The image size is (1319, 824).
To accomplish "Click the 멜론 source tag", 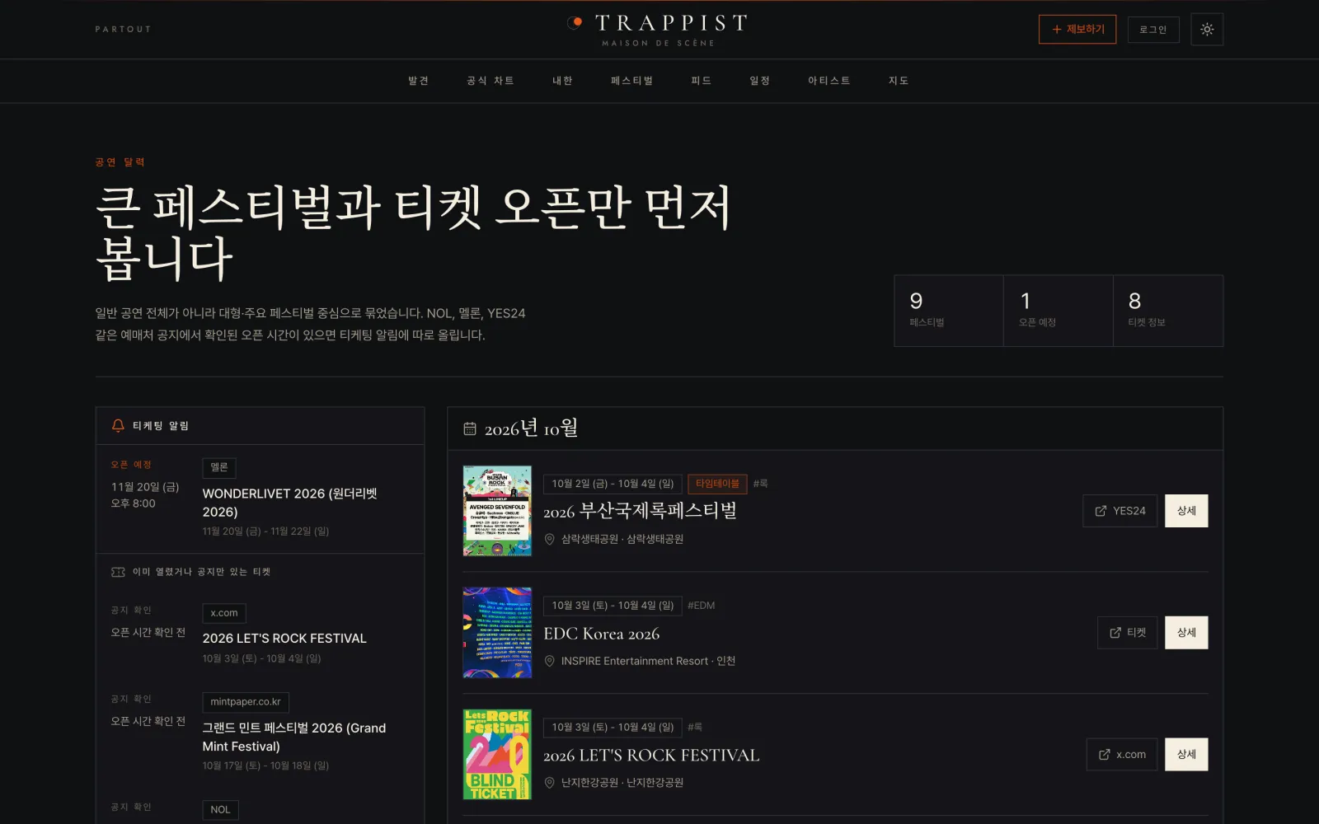I will pos(219,467).
